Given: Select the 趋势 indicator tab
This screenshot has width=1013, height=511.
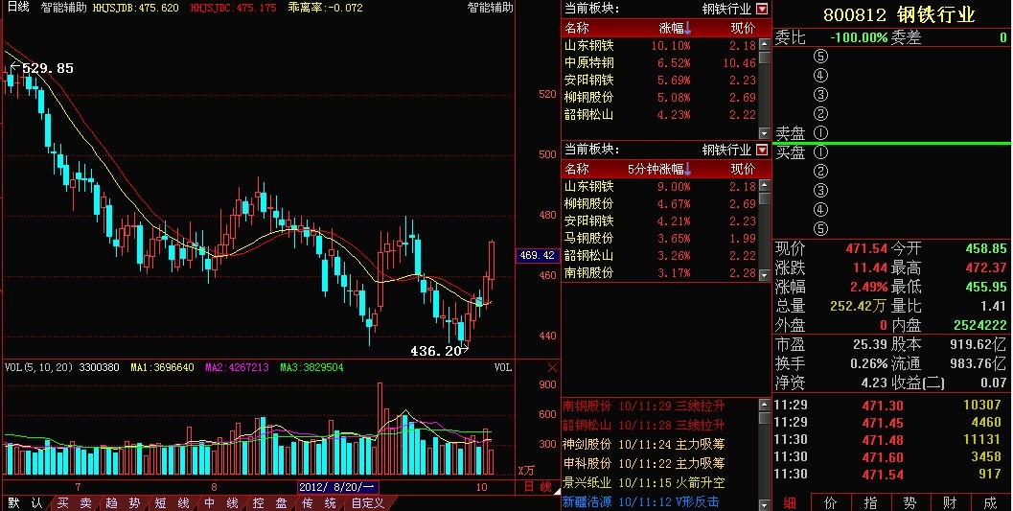Looking at the screenshot, I should 123,503.
